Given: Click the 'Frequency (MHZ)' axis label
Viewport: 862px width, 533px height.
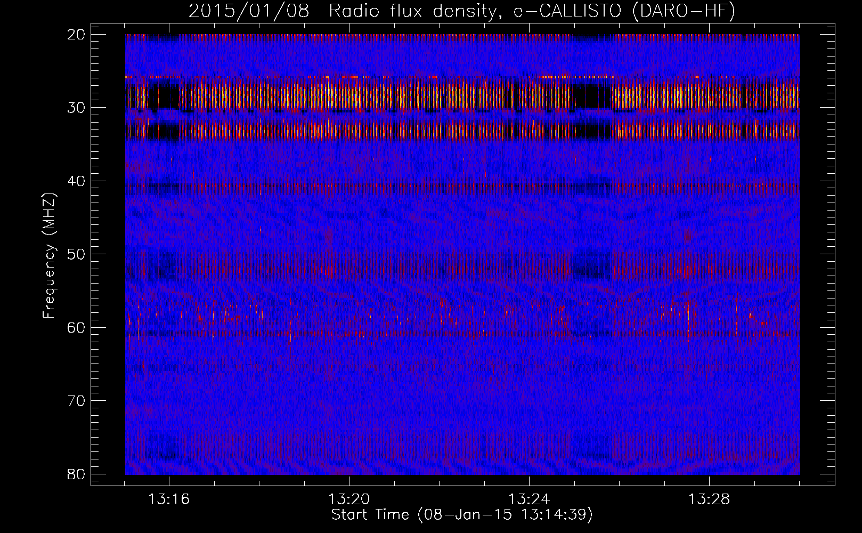Looking at the screenshot, I should tap(49, 255).
